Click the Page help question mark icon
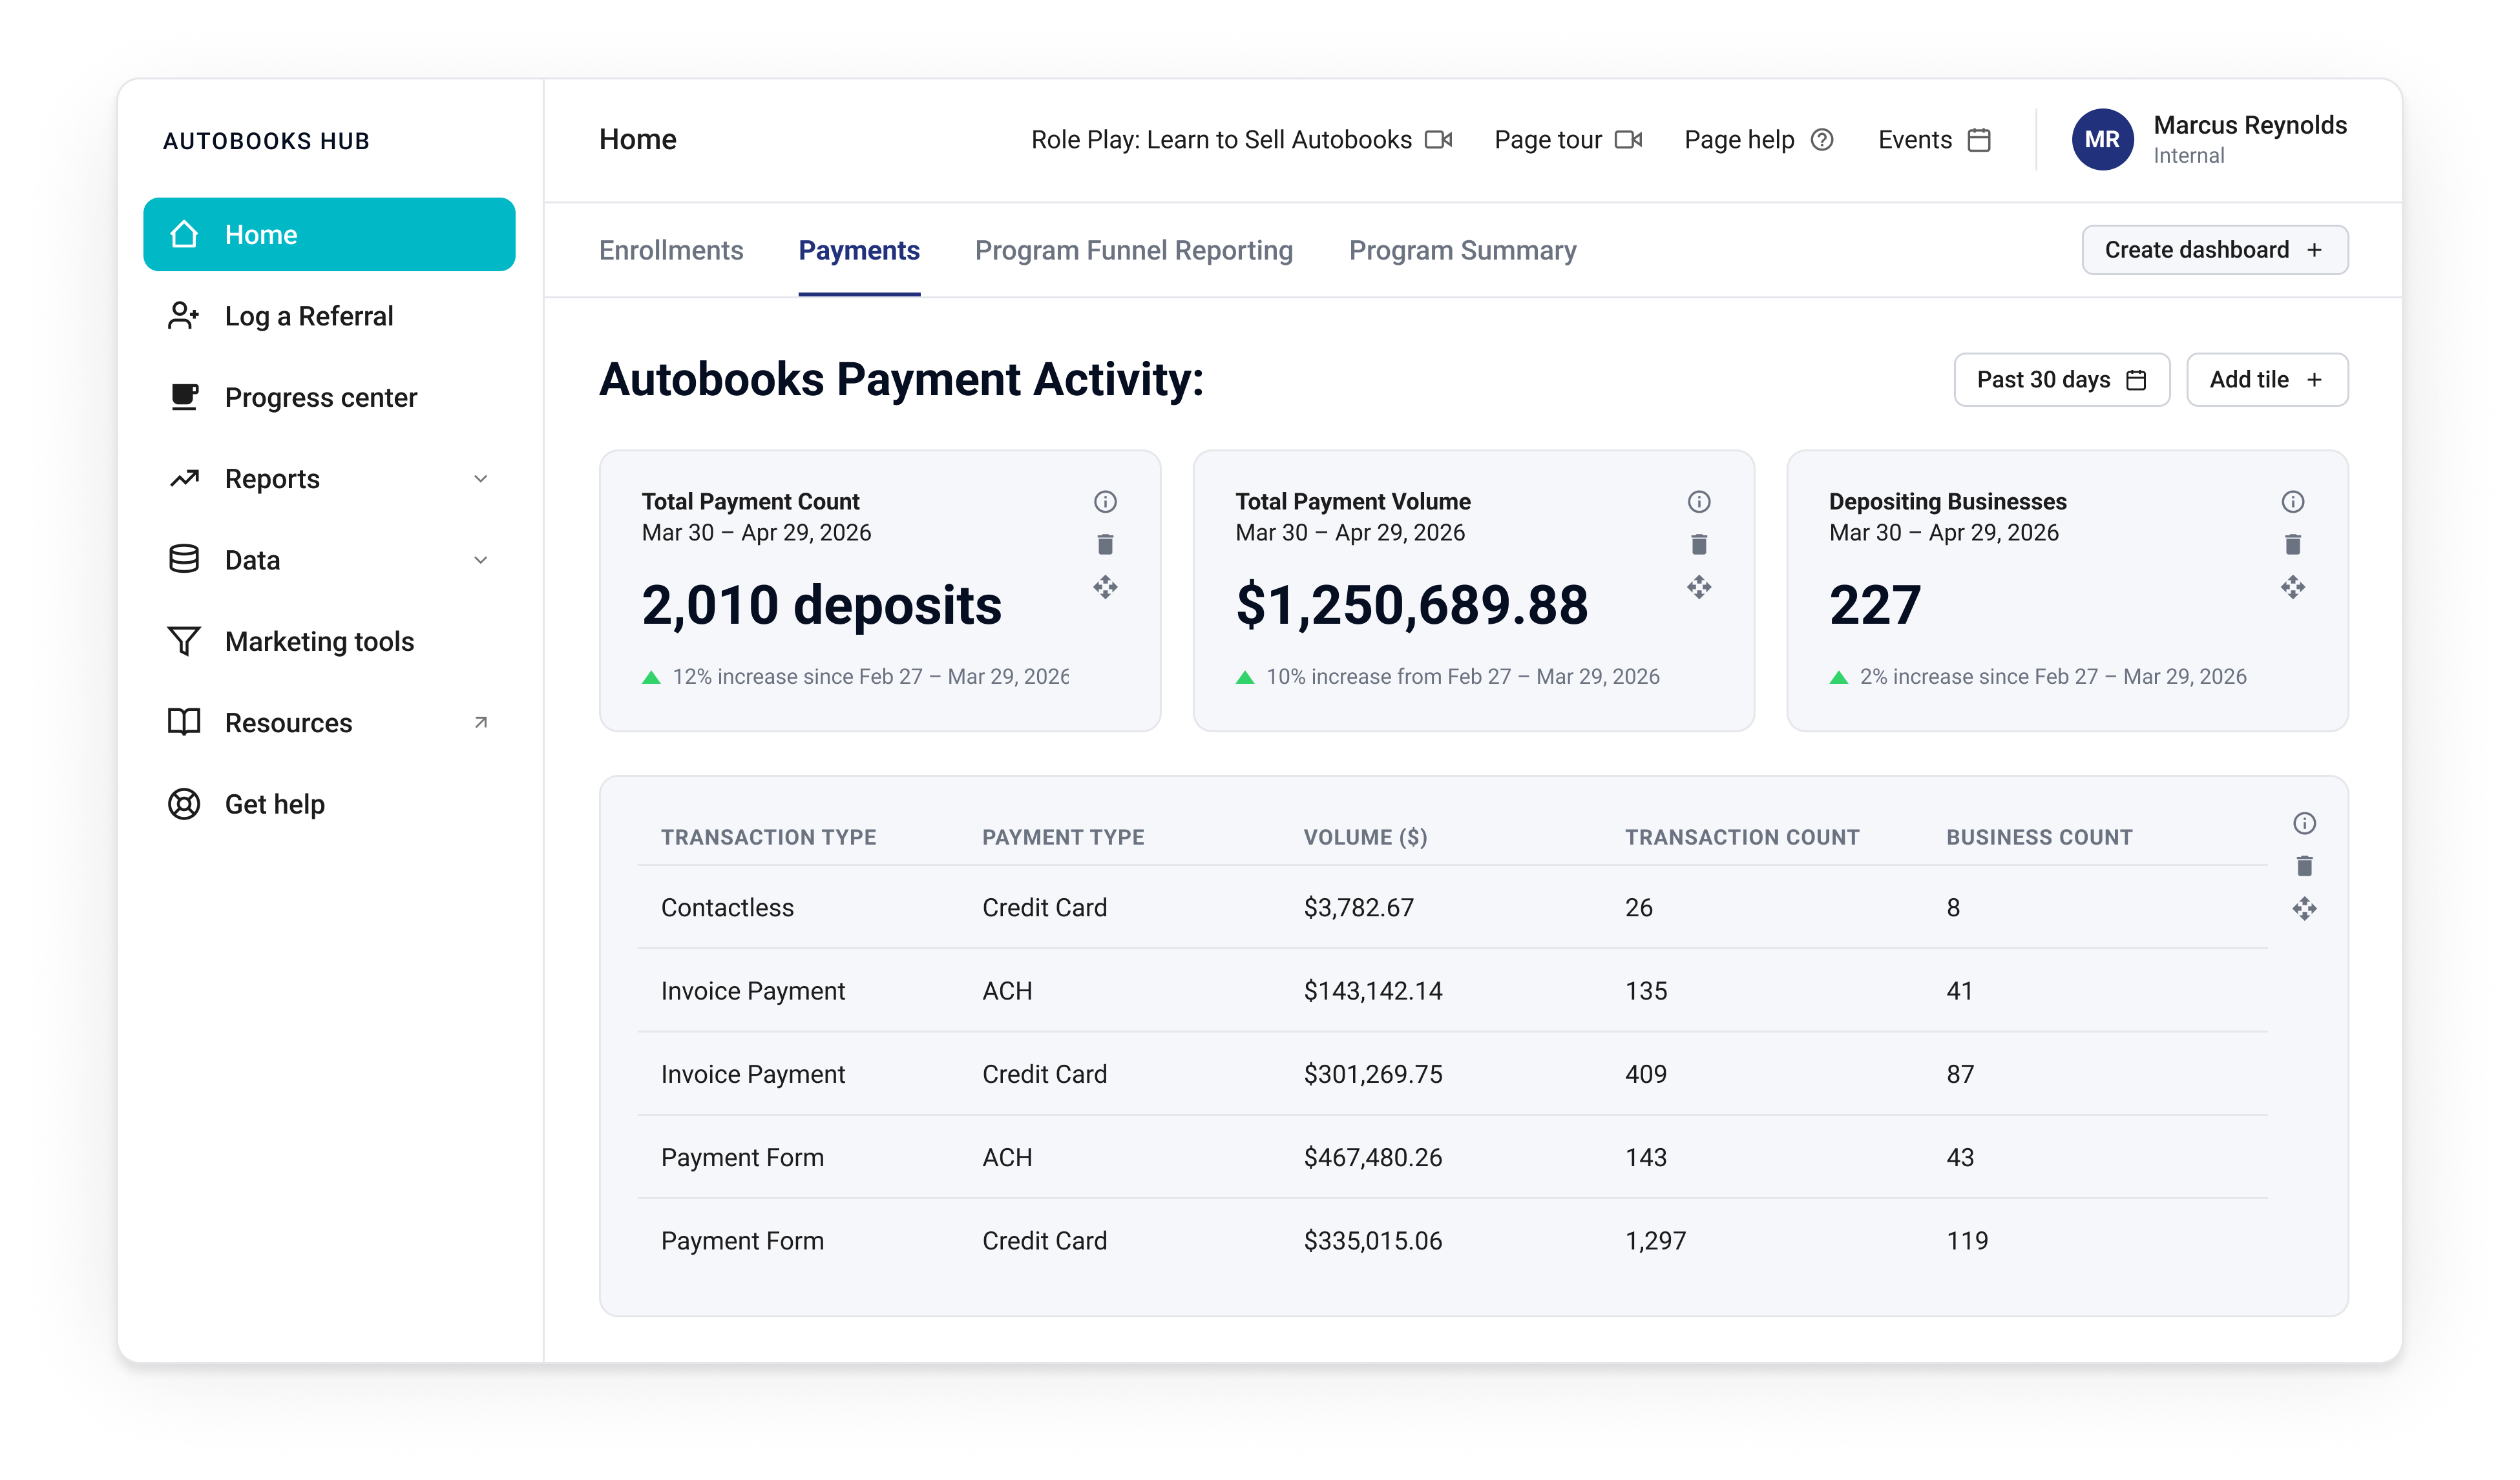This screenshot has height=1480, width=2520. [x=1822, y=140]
